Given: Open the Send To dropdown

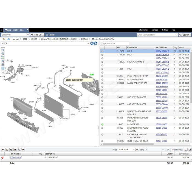Looking at the screenshot, I should point(163,150).
